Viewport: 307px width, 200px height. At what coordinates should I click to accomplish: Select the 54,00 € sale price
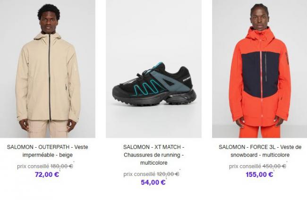(153, 182)
